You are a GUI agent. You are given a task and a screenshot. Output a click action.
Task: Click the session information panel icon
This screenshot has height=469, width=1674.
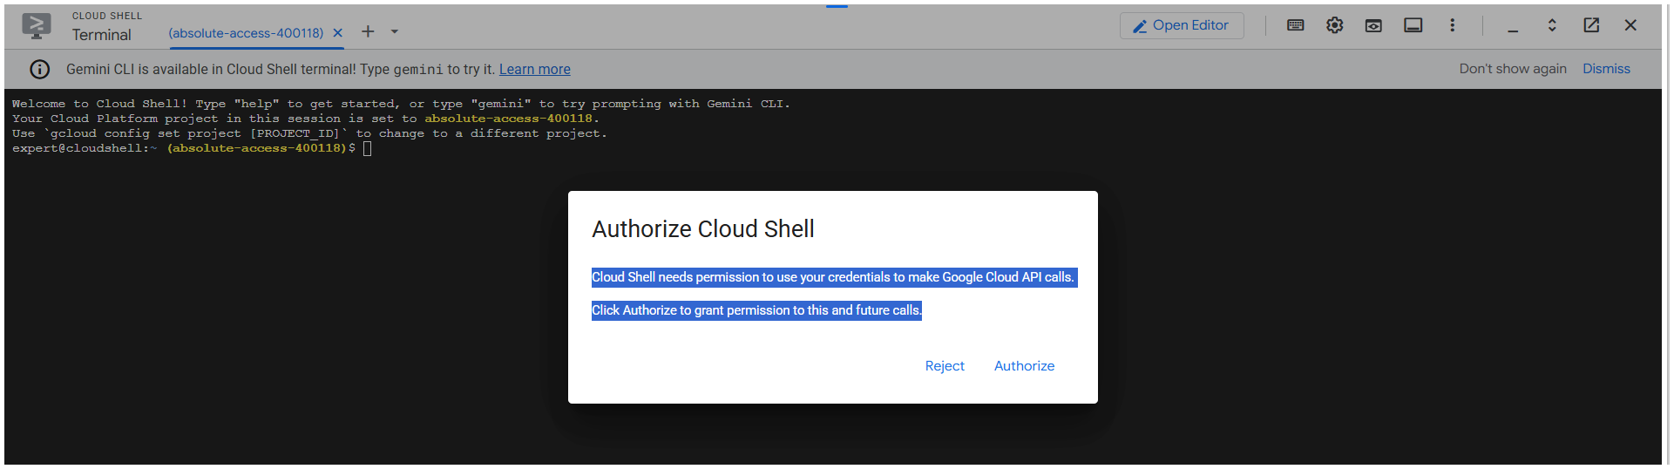[1413, 25]
